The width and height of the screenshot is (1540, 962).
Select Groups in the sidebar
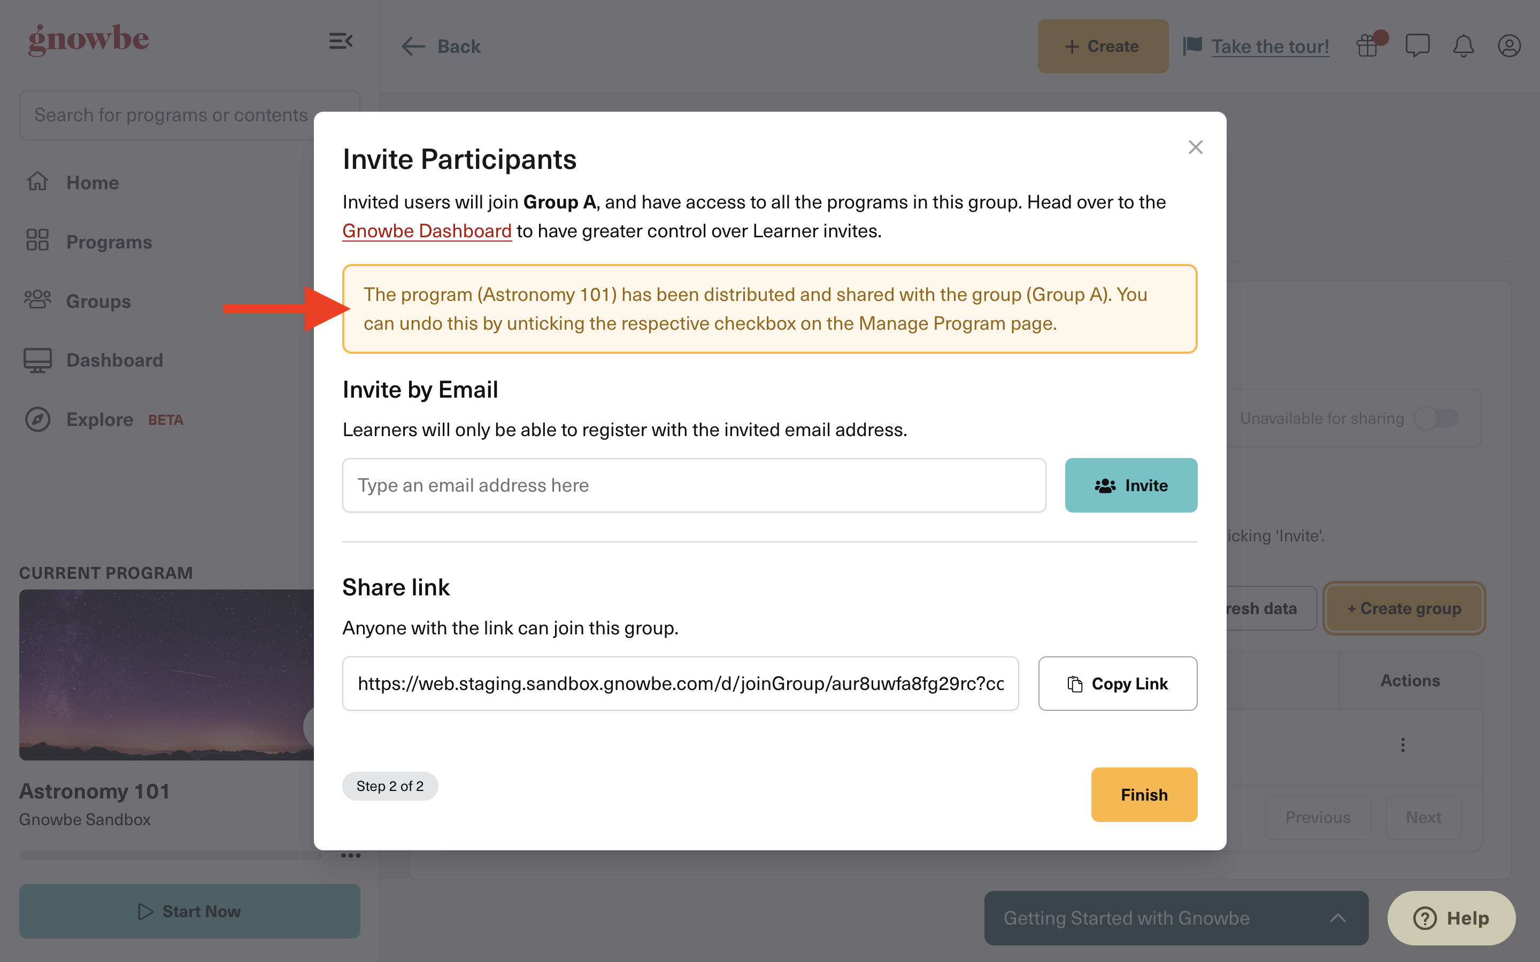click(98, 301)
